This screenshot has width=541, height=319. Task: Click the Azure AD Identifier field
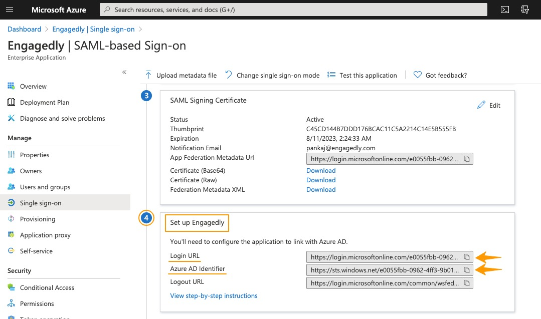point(390,270)
